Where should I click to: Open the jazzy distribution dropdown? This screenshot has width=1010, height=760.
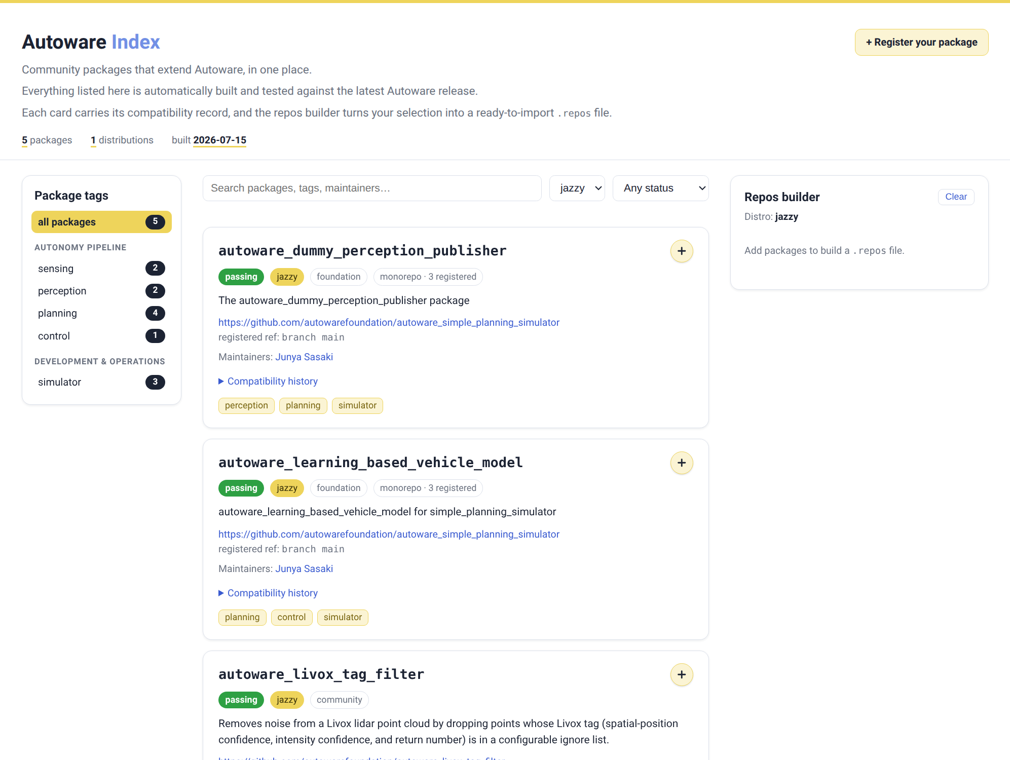coord(577,188)
